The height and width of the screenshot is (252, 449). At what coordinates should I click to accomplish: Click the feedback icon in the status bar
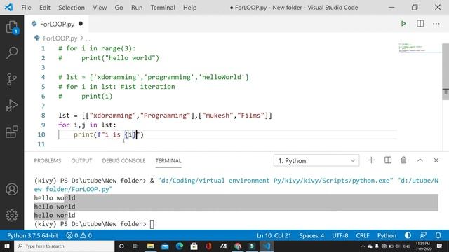(x=423, y=235)
